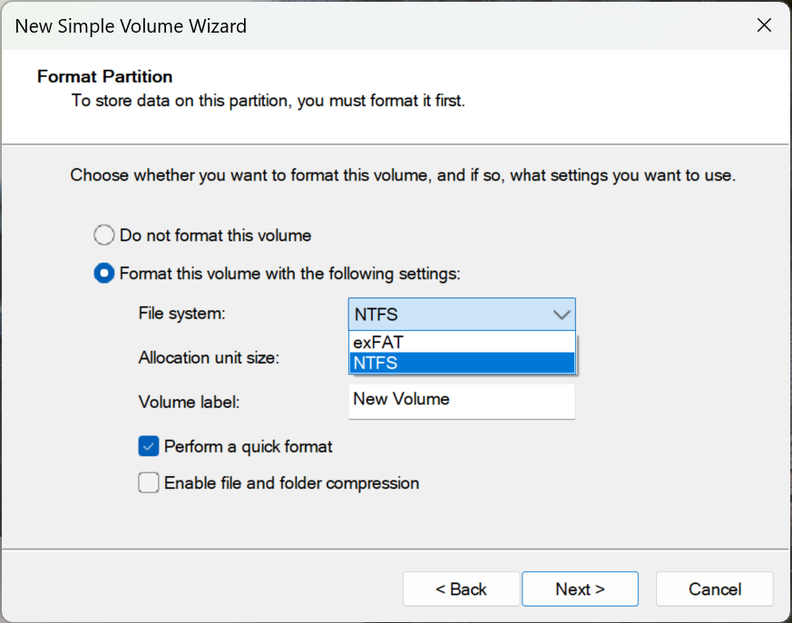792x623 pixels.
Task: Click the bold 'Format Partition' heading
Action: pos(104,77)
